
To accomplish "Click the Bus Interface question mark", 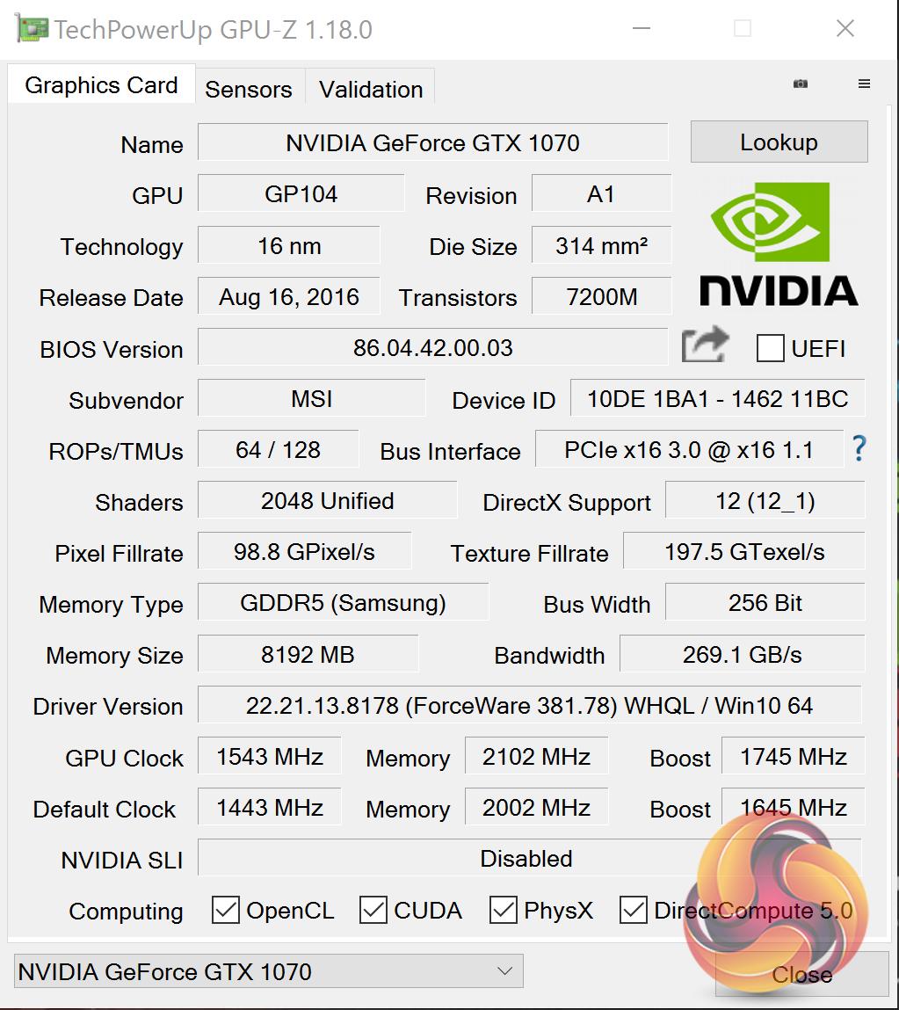I will click(x=859, y=449).
